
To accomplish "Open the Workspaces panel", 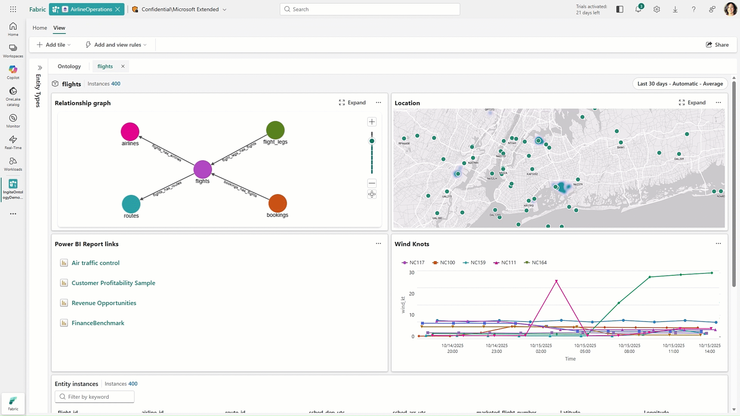I will [13, 50].
